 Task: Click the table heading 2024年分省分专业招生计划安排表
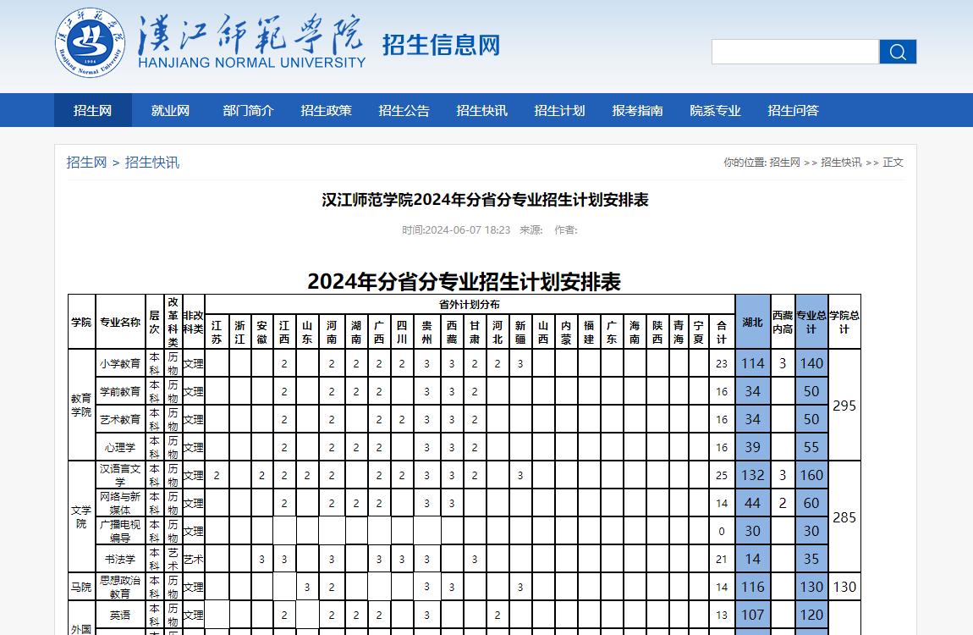click(x=465, y=281)
